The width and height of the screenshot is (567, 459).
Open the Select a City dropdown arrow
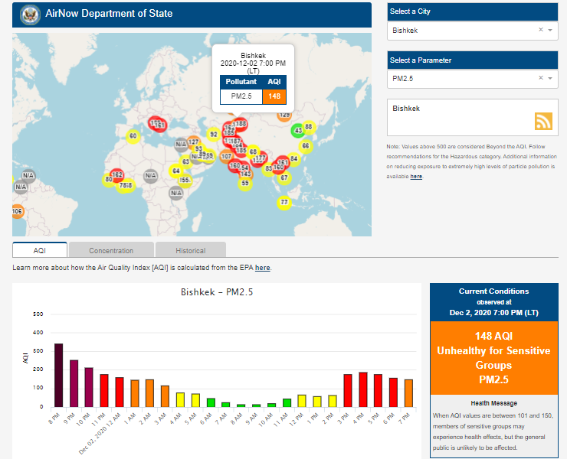(x=550, y=30)
